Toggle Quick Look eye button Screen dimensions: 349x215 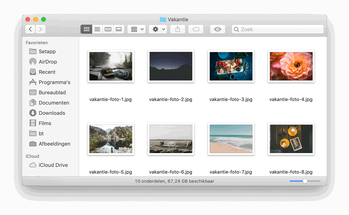tap(217, 29)
